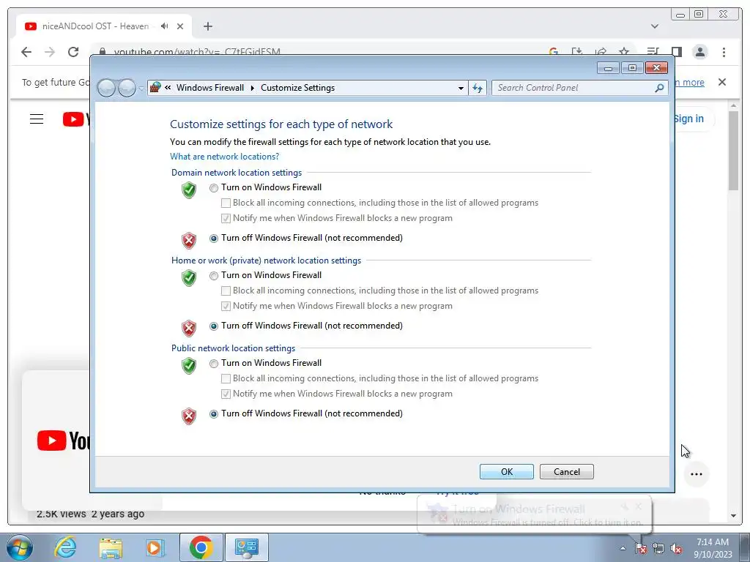
Task: Open the arrow between Windows Firewall and Customize Settings
Action: point(253,88)
